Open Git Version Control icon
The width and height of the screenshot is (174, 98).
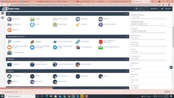tap(101, 24)
